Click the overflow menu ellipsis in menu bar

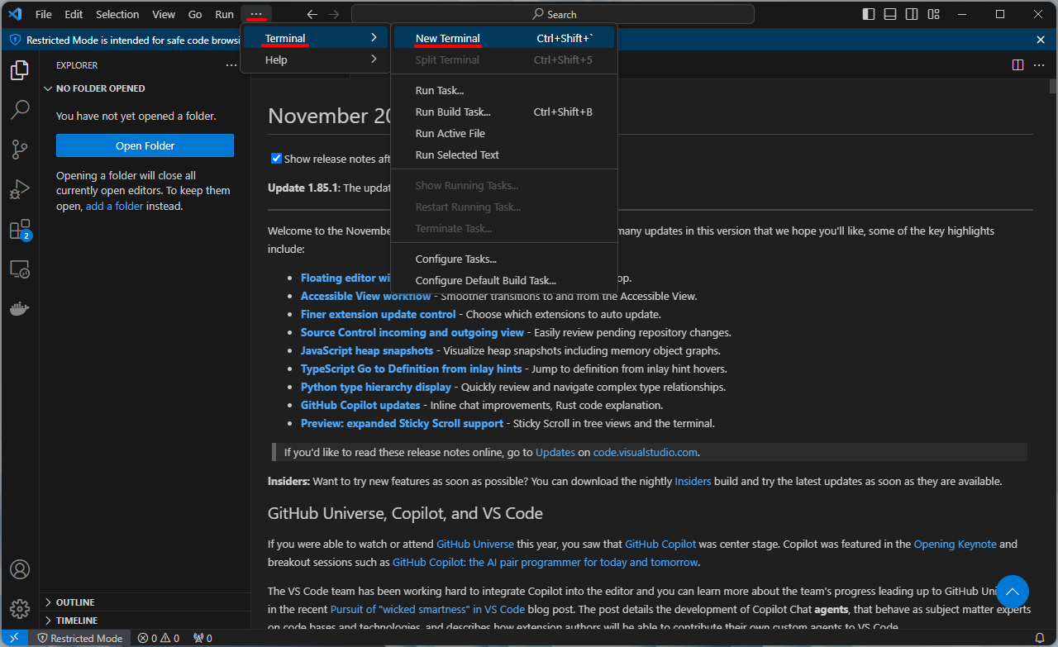tap(256, 14)
